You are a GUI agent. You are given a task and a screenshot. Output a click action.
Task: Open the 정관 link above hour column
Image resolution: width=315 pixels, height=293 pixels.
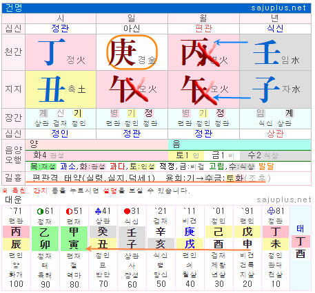pyautogui.click(x=60, y=28)
